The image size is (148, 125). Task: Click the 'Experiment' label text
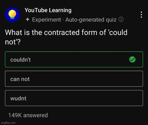point(46,20)
